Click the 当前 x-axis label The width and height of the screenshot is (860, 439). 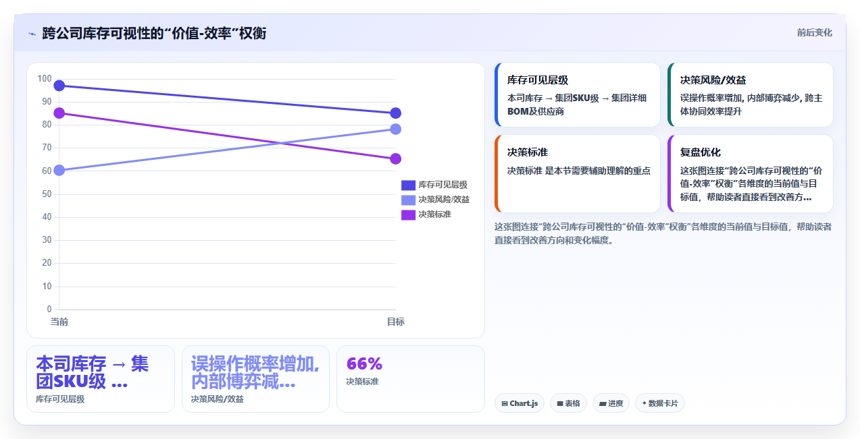(x=59, y=322)
